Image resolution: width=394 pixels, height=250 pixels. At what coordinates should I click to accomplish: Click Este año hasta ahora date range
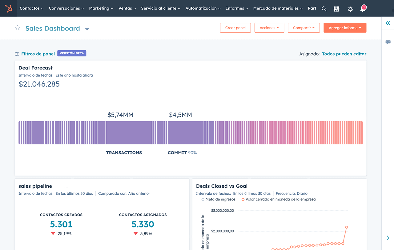point(74,75)
